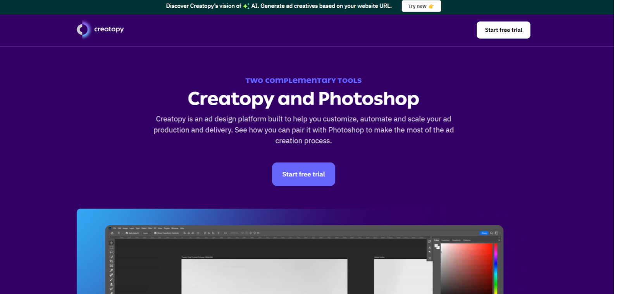
Task: Click the Creatopy logo
Action: point(100,29)
